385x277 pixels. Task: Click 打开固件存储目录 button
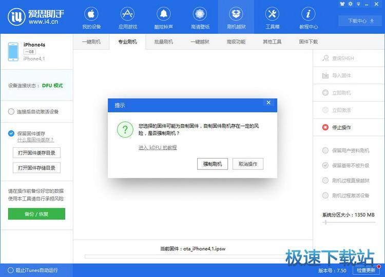[x=36, y=168]
